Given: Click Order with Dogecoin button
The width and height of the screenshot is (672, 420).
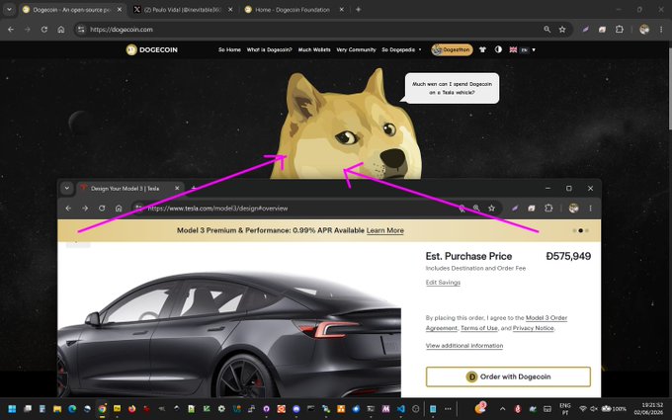Looking at the screenshot, I should tap(508, 377).
